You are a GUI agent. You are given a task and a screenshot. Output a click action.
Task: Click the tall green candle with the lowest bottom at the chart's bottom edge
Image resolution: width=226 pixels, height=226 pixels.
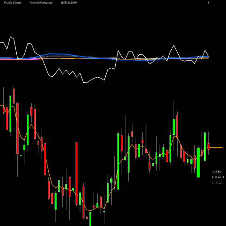[x=90, y=219]
